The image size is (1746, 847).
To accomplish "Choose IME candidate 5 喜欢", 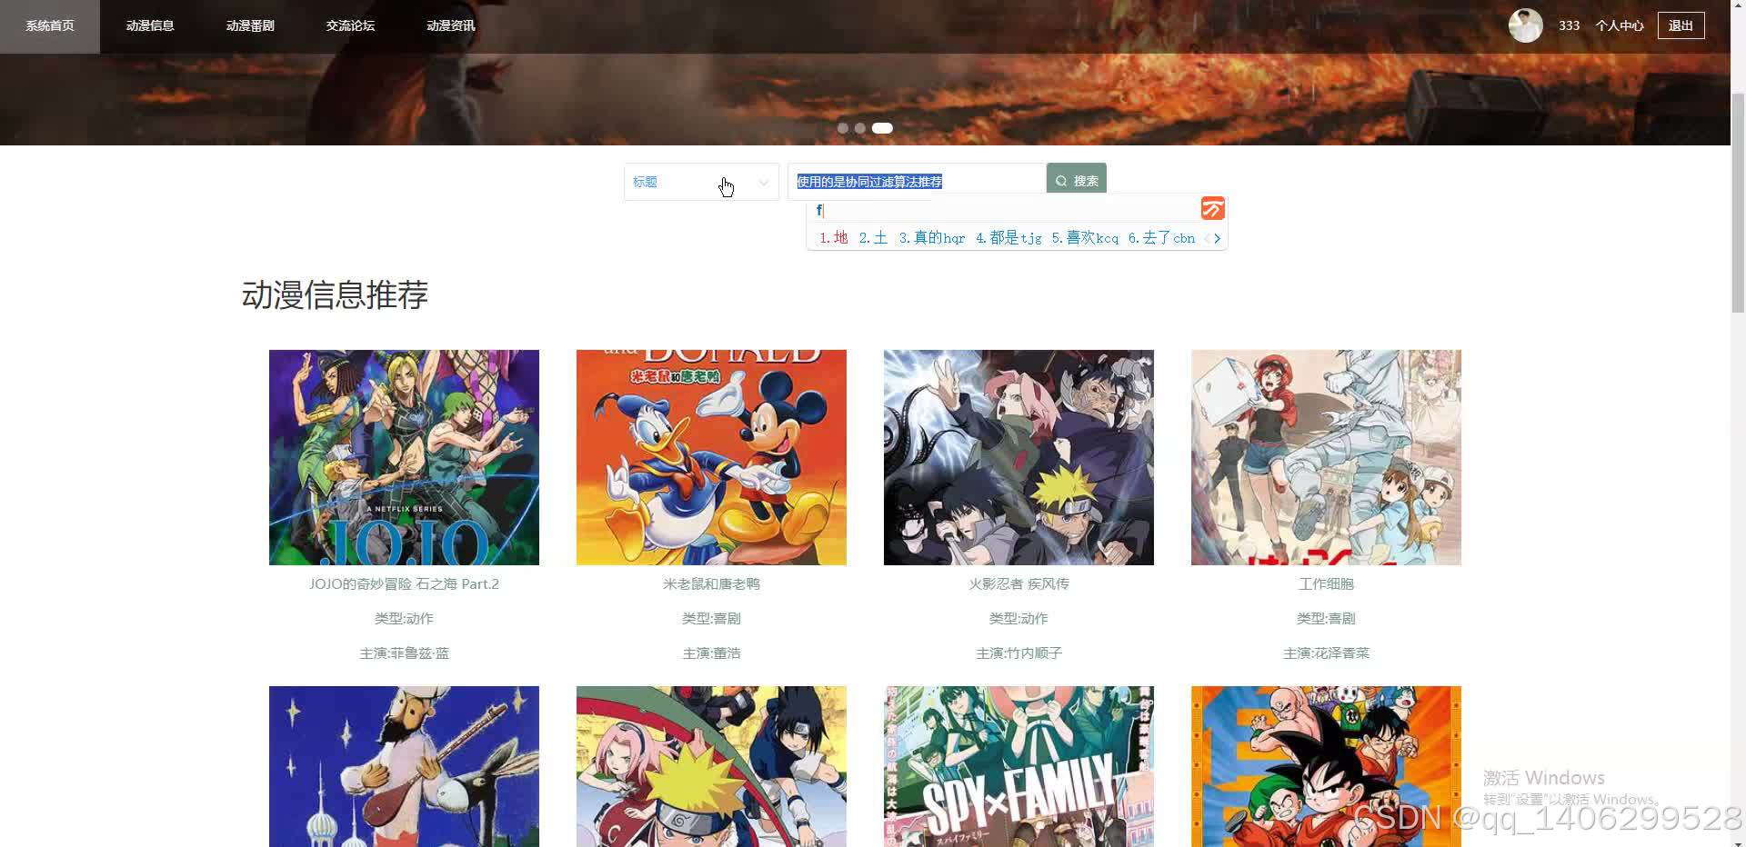I will click(x=1085, y=238).
